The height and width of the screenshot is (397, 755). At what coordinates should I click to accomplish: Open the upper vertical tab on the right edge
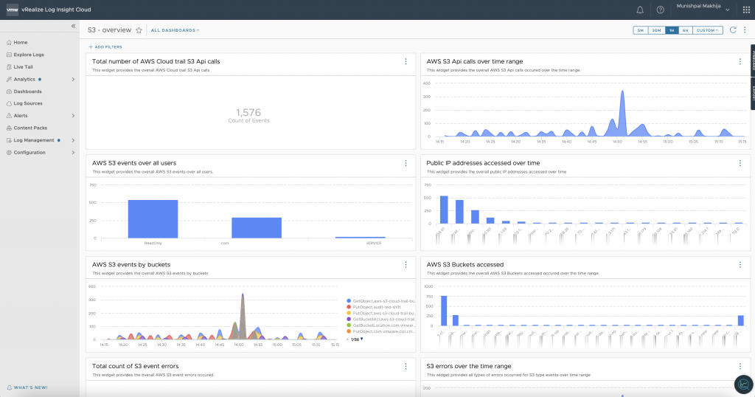pyautogui.click(x=753, y=60)
